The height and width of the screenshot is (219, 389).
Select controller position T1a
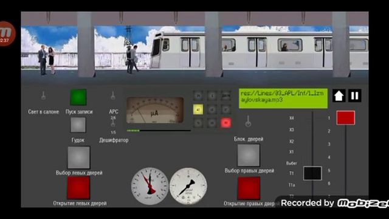coord(292,185)
